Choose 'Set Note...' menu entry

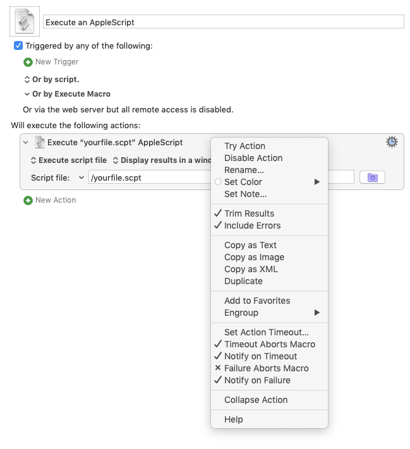[269, 194]
